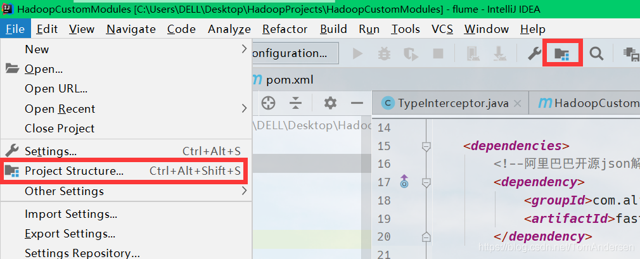Choose Settings Repository... menu entry

pos(126,253)
